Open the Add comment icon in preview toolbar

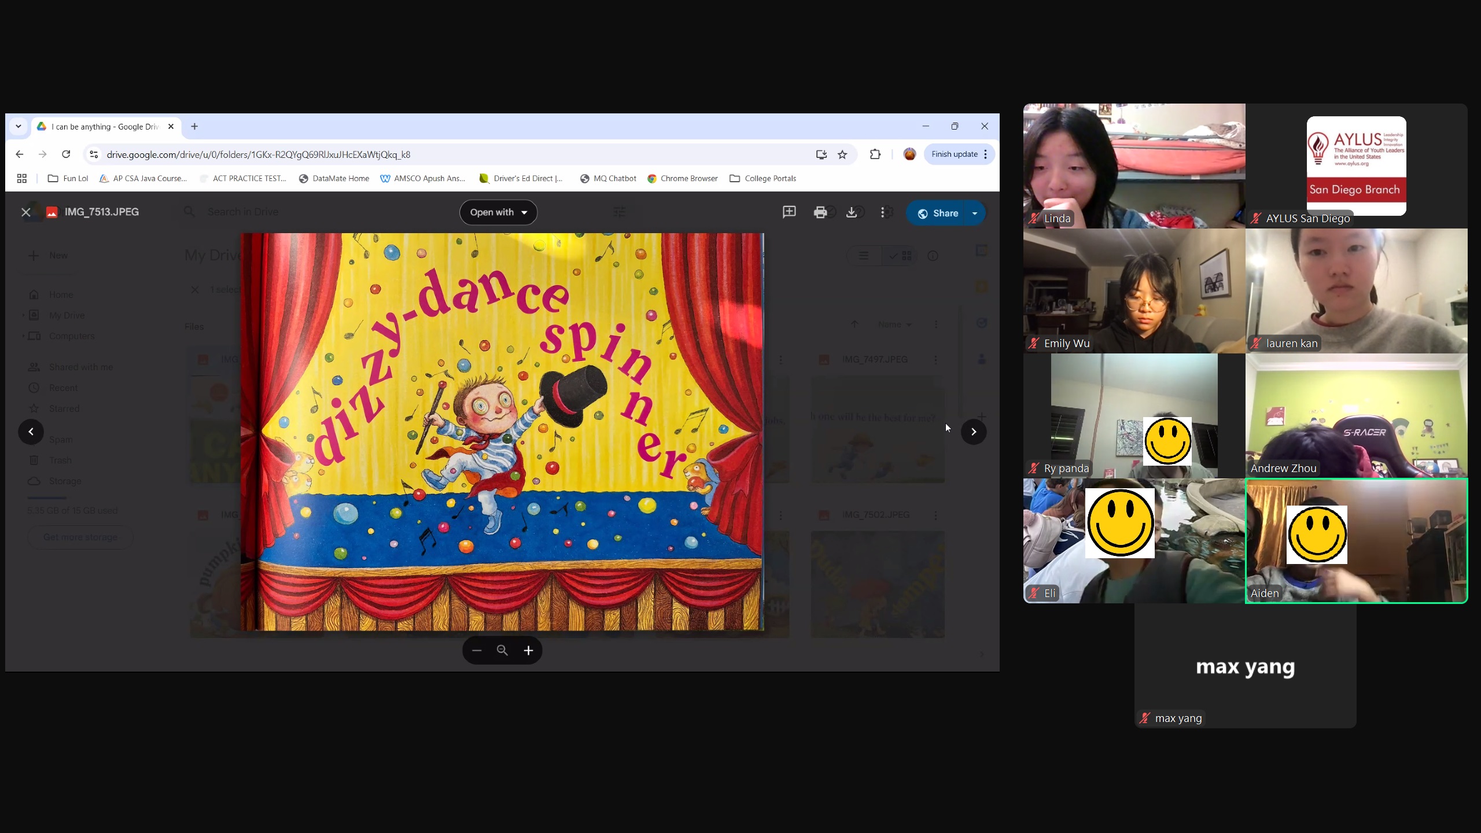pyautogui.click(x=789, y=212)
